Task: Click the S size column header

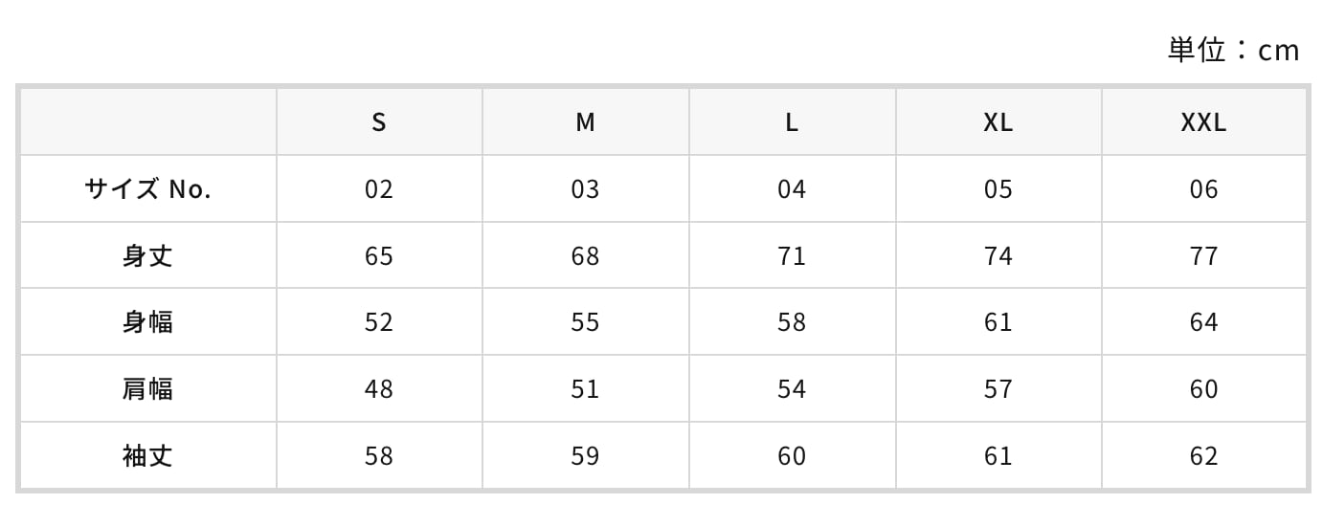Action: coord(379,122)
